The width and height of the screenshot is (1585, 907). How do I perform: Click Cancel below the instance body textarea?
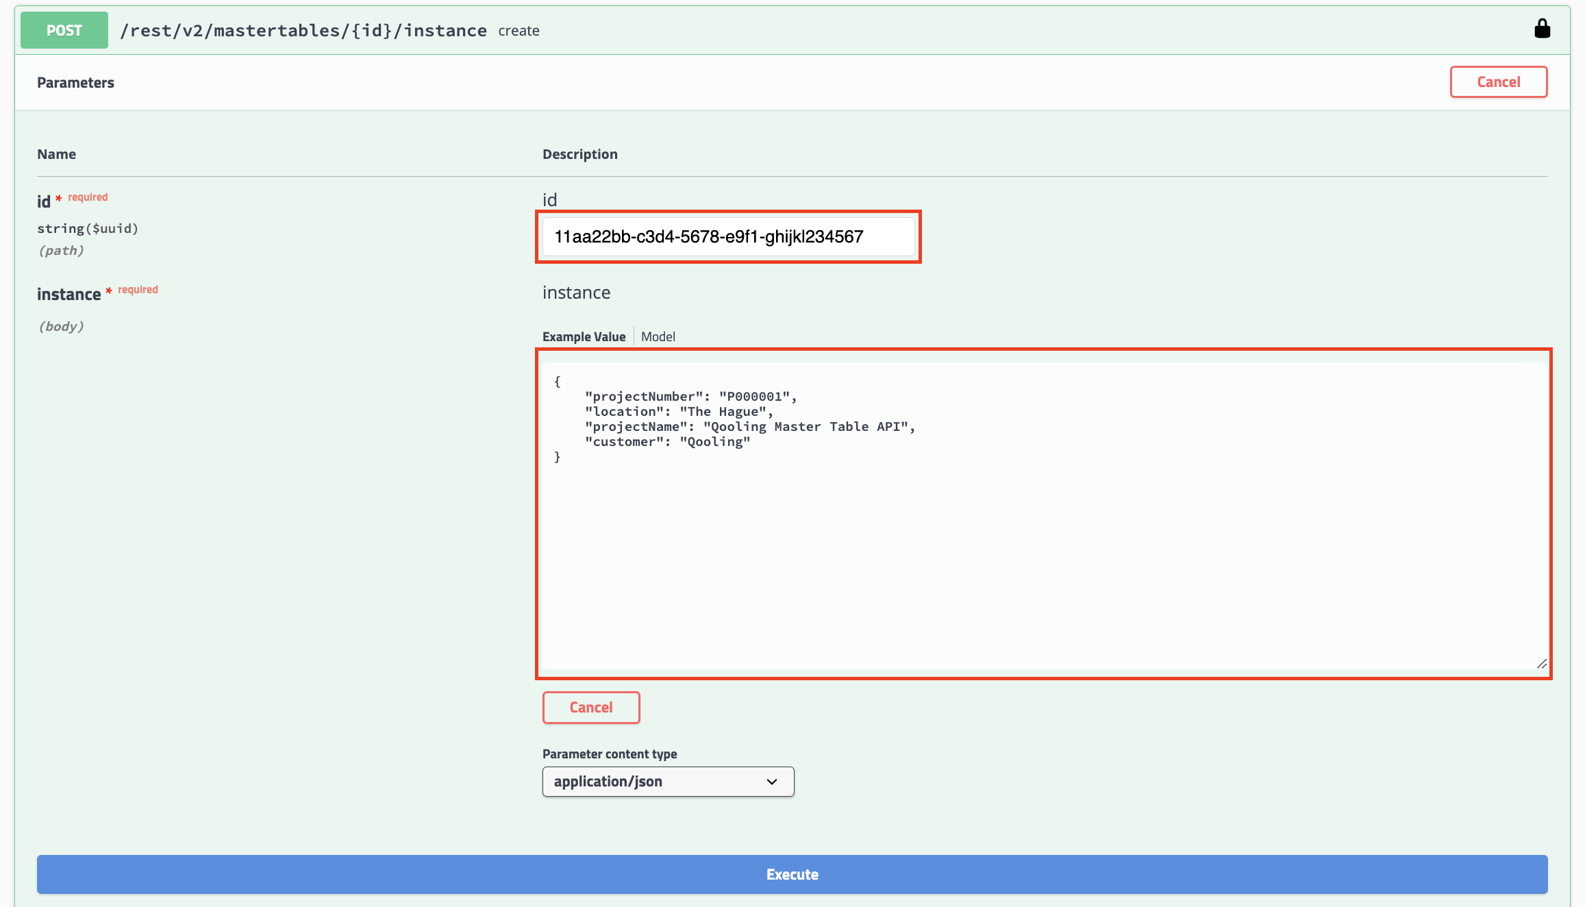tap(590, 708)
